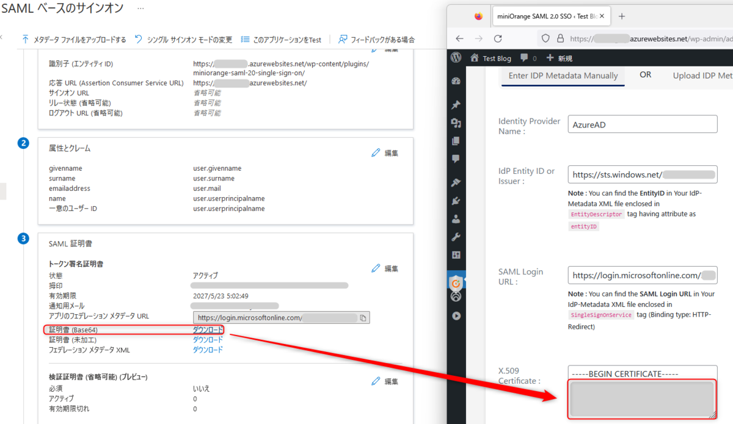
Task: Click the comments bubble in WordPress admin bar
Action: (528, 58)
